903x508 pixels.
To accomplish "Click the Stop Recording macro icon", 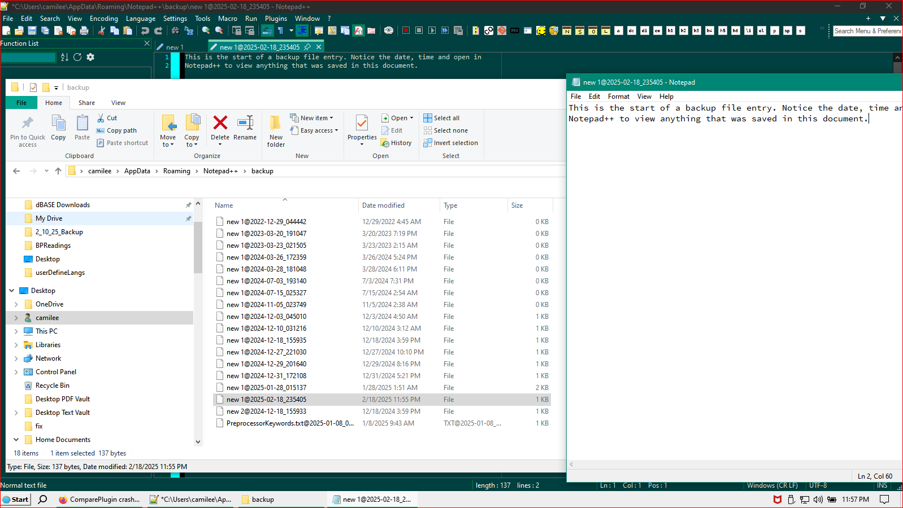I will 419,30.
